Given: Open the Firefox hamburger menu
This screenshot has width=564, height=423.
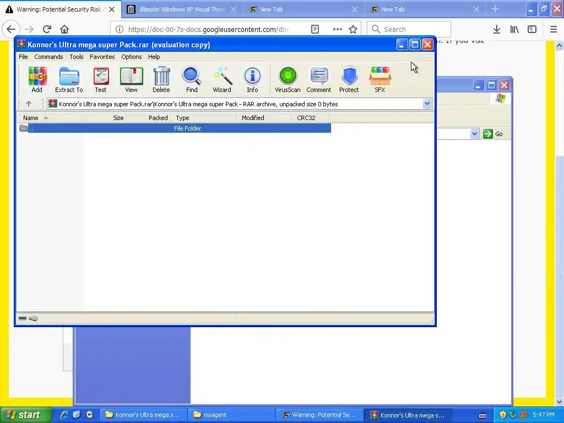Looking at the screenshot, I should [554, 29].
